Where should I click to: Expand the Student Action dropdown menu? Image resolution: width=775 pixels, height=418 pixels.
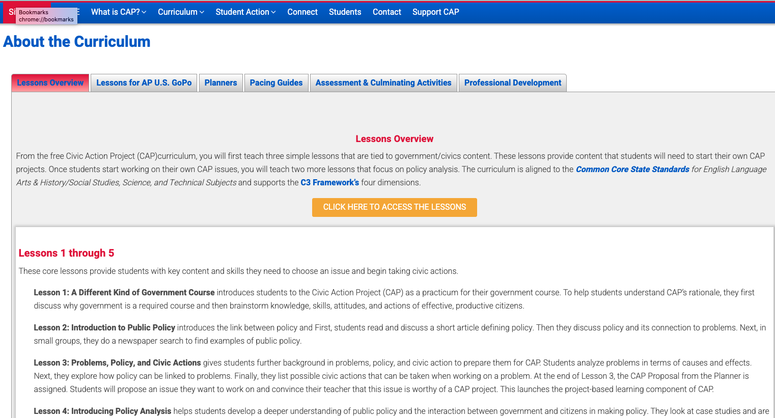pos(245,12)
